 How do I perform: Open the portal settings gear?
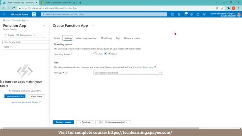192,14
